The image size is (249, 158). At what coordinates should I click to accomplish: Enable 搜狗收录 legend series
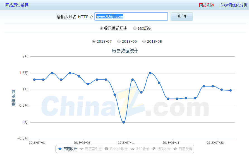161,149
